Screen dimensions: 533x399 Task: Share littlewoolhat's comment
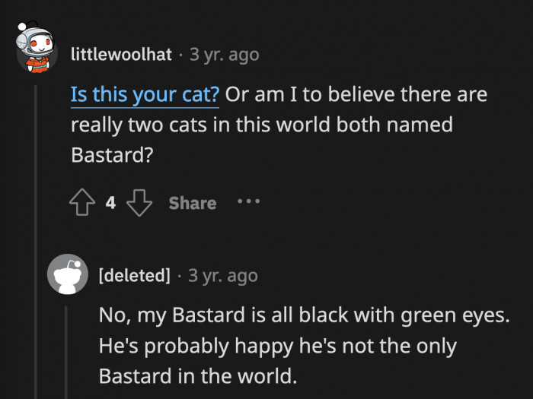[193, 203]
